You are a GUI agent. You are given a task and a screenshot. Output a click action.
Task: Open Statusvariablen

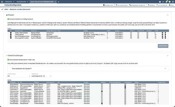pos(162,5)
